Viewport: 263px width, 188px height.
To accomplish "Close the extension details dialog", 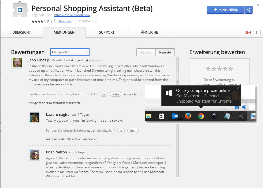I will (x=258, y=5).
